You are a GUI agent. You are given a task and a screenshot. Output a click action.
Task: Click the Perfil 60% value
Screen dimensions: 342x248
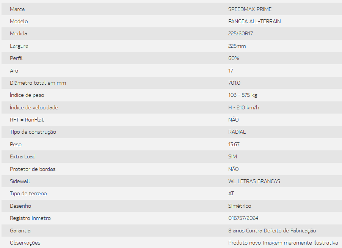coord(234,58)
